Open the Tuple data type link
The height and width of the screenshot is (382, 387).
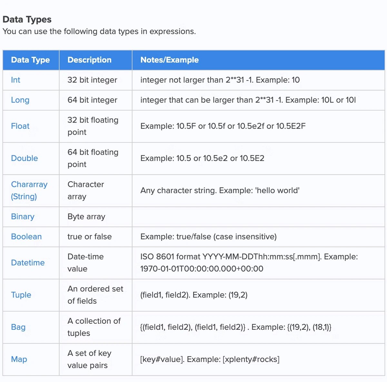pyautogui.click(x=21, y=295)
